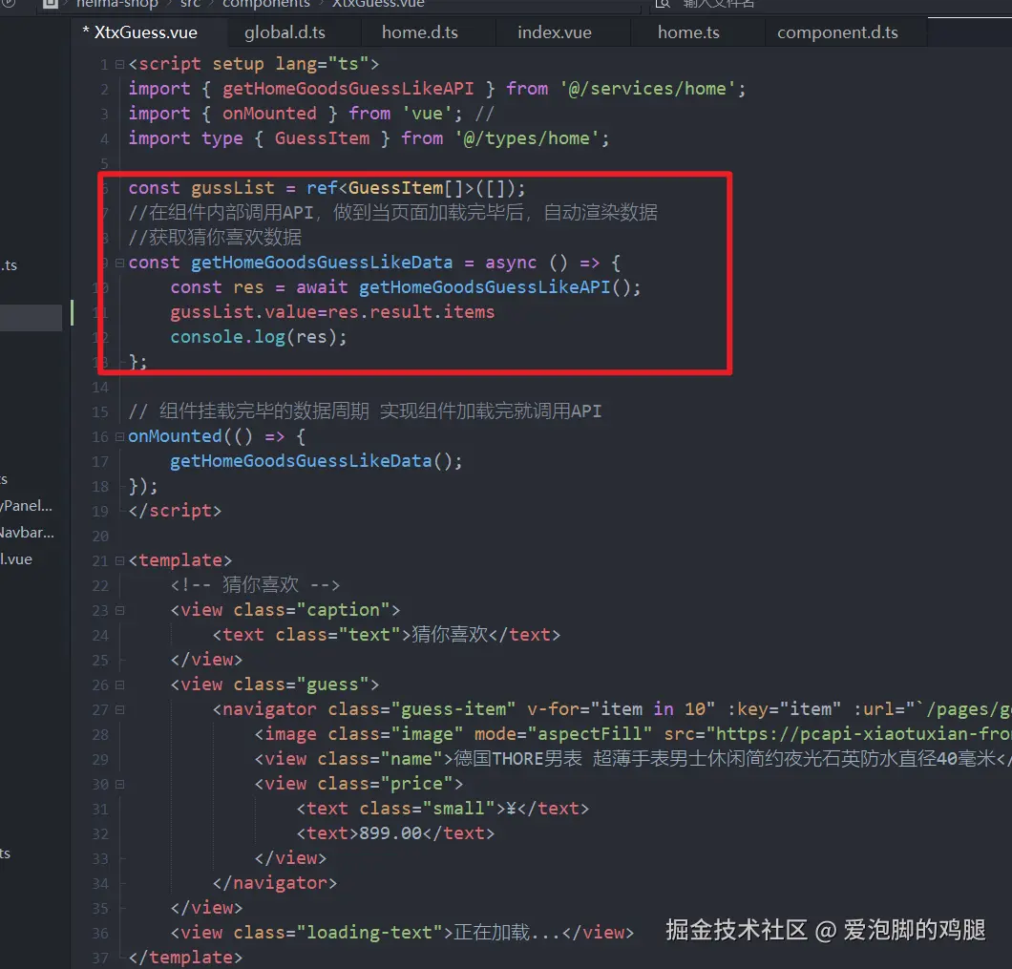Switch to the home.d.ts tab
1012x969 pixels.
pyautogui.click(x=419, y=32)
